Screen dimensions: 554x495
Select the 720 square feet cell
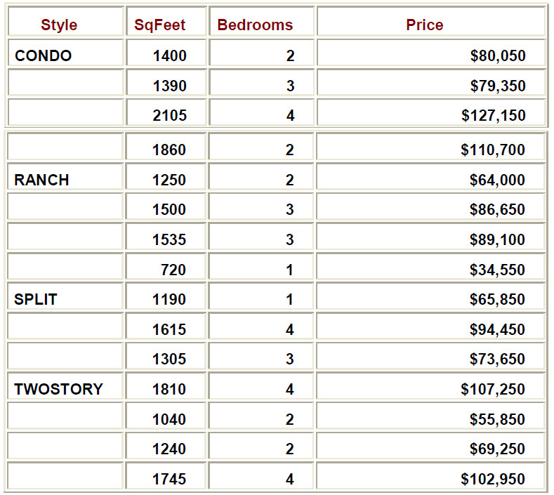[x=174, y=270]
